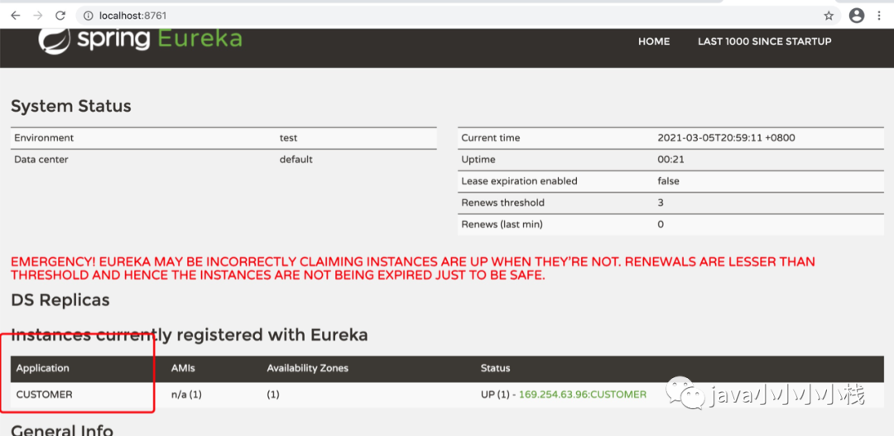Click the Availability Zones column header

(x=308, y=368)
